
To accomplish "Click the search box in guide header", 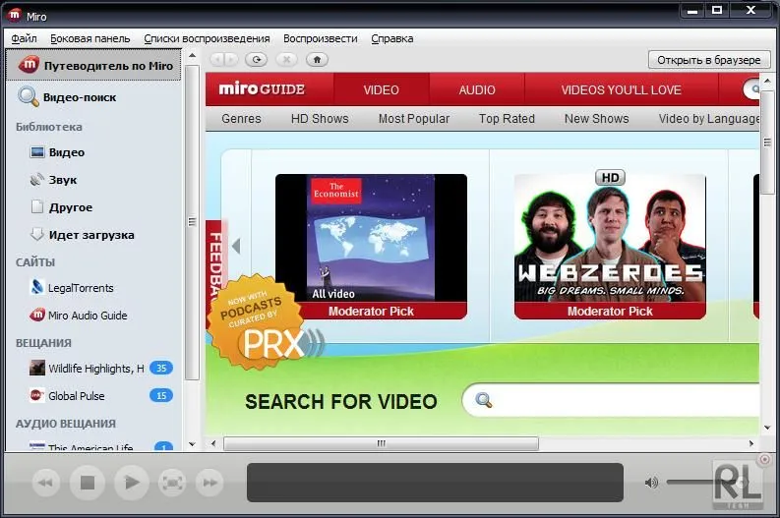I will 751,89.
